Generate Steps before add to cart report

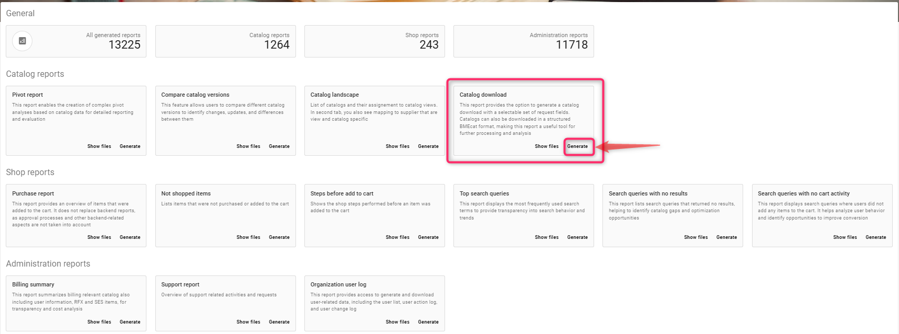428,237
